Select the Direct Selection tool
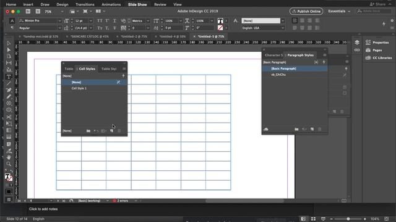396x222 pixels. coord(9,49)
